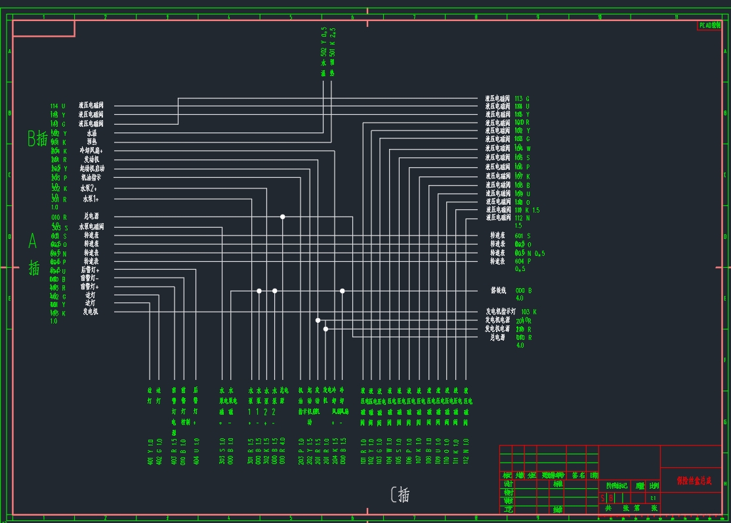Click the '阶段标记' title block cell
This screenshot has height=523, width=731.
click(x=616, y=486)
